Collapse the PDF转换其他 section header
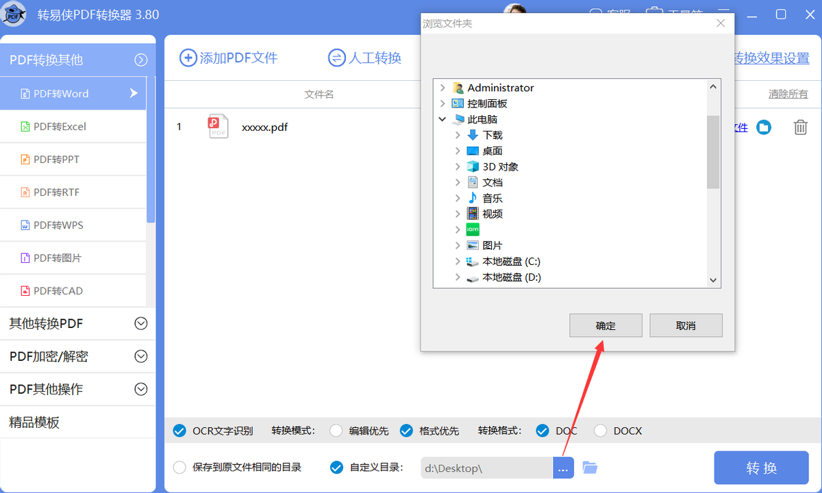Image resolution: width=822 pixels, height=493 pixels. (141, 60)
